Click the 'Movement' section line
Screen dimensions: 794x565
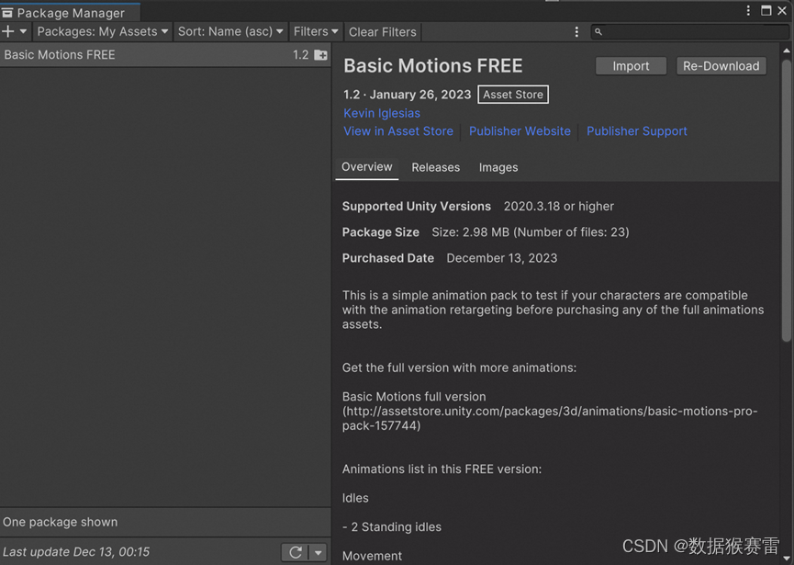point(372,556)
